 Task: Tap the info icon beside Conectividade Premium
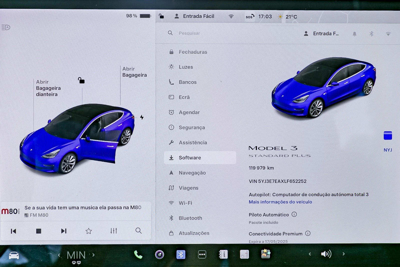click(x=308, y=233)
